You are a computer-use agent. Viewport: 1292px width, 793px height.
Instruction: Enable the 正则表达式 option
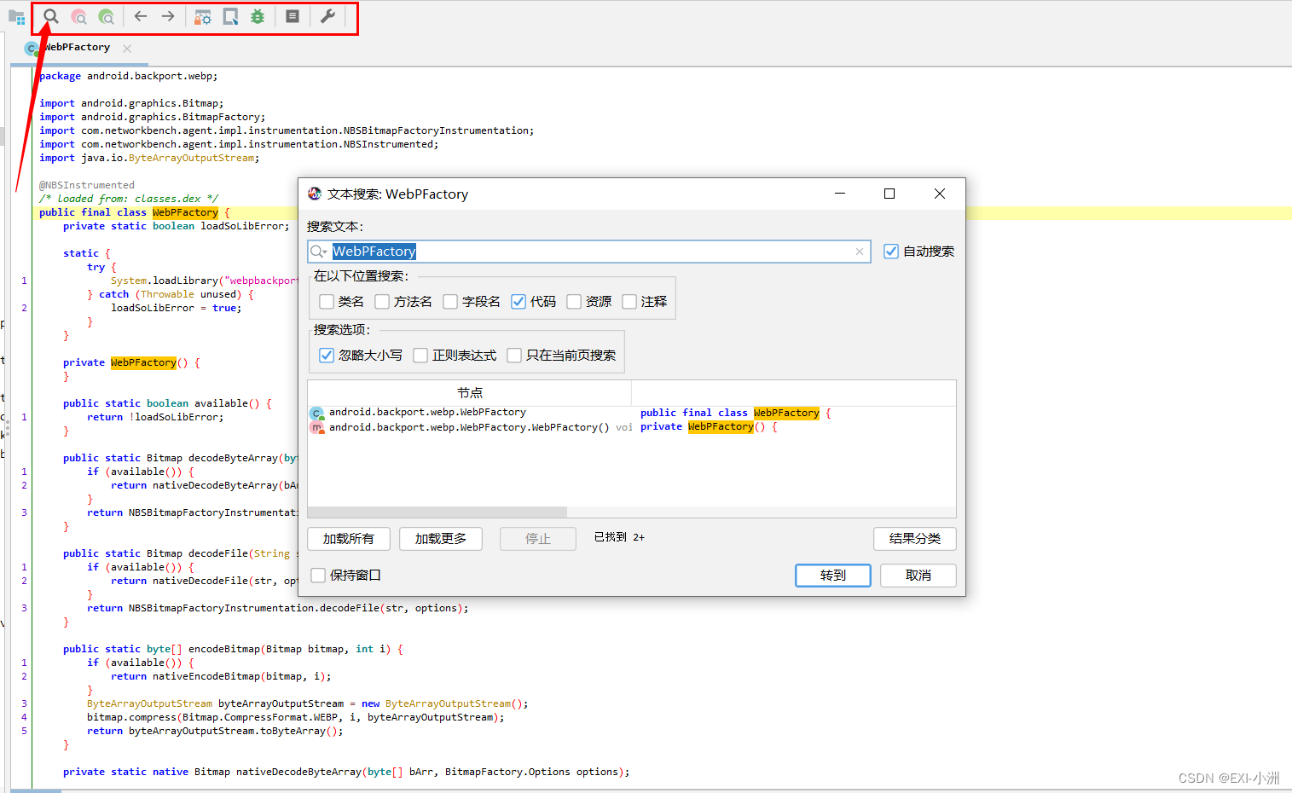(x=420, y=356)
